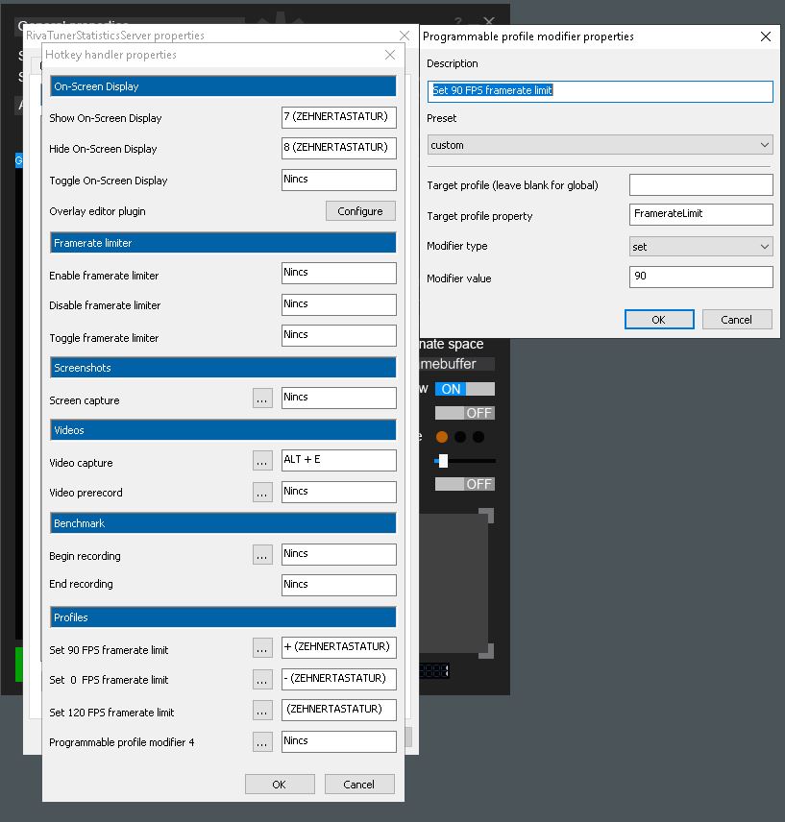Select the orange color dot
The height and width of the screenshot is (822, 785).
442,437
